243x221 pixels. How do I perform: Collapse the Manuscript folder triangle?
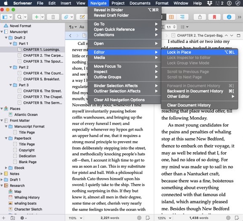2,32
